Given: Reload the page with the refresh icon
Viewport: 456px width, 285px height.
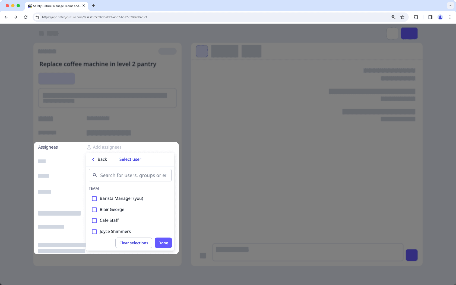Looking at the screenshot, I should tap(26, 17).
